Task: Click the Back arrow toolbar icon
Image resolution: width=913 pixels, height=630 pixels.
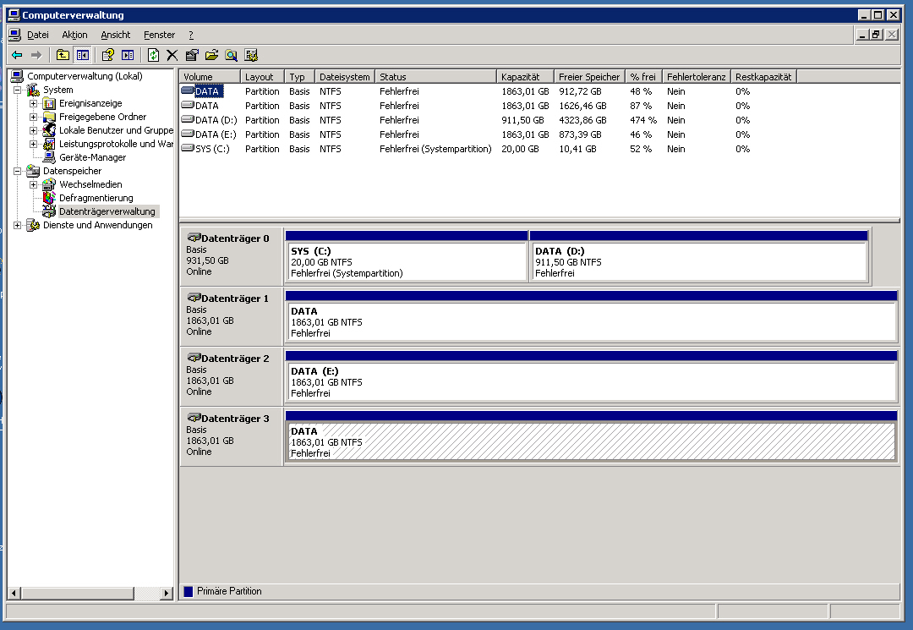Action: coord(17,55)
